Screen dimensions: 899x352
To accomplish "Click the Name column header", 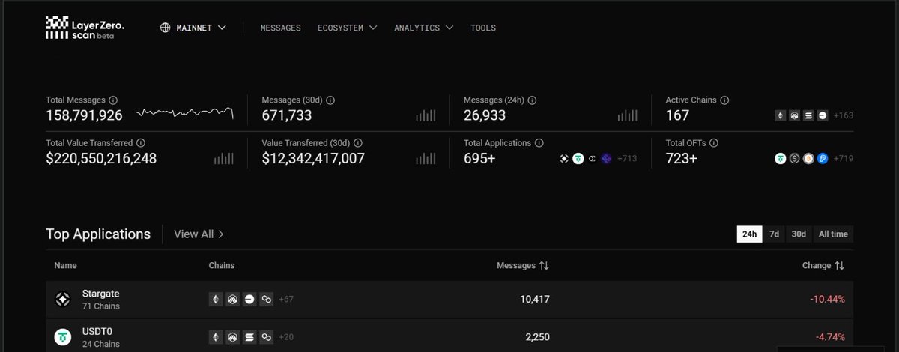I will (x=65, y=265).
